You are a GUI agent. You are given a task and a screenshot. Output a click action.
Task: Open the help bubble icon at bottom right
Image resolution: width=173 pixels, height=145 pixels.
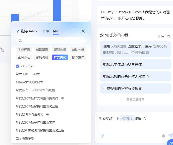(x=171, y=143)
